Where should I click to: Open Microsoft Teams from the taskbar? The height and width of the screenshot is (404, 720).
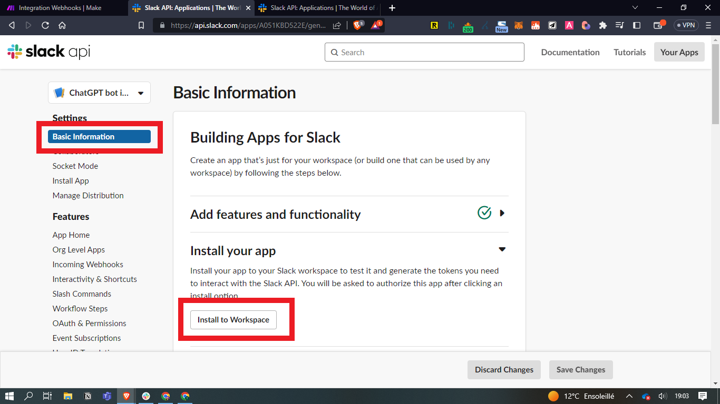coord(107,396)
